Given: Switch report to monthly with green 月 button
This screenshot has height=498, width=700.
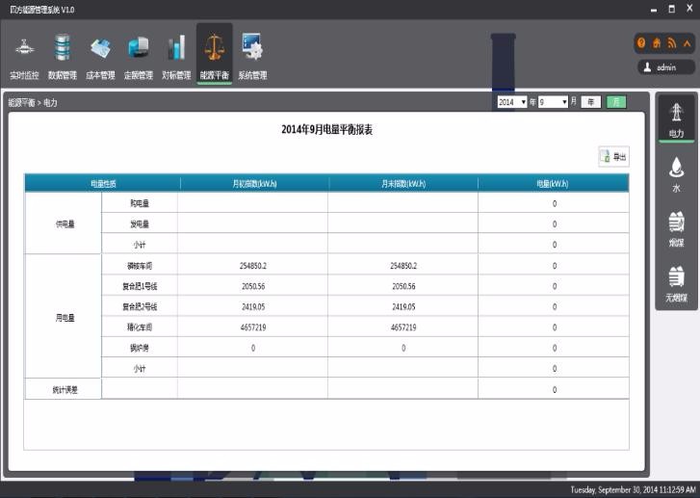Looking at the screenshot, I should 616,102.
